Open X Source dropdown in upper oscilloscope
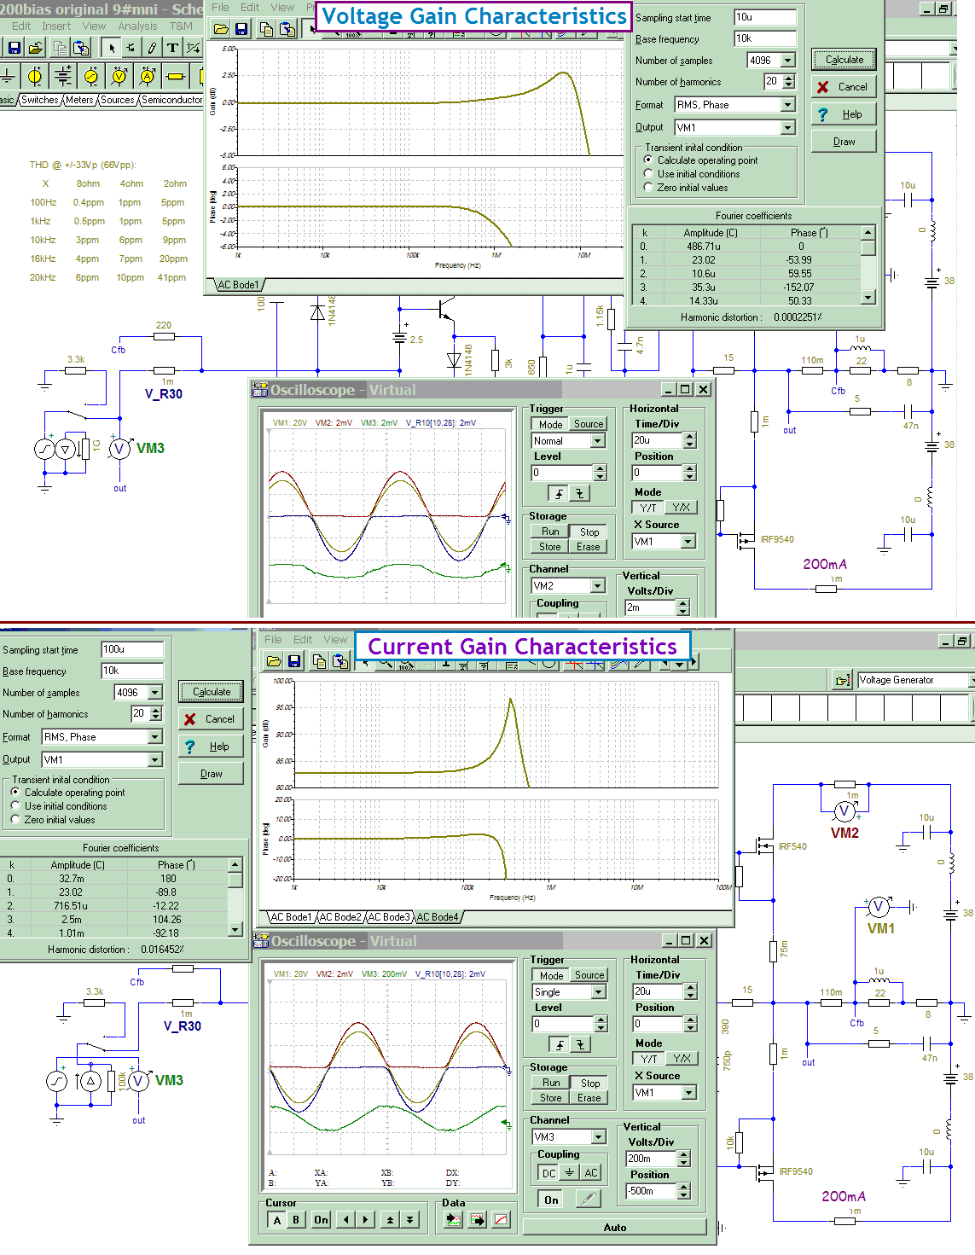Viewport: 975px width, 1255px height. [x=688, y=542]
